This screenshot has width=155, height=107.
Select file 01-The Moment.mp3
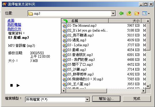tap(82, 26)
